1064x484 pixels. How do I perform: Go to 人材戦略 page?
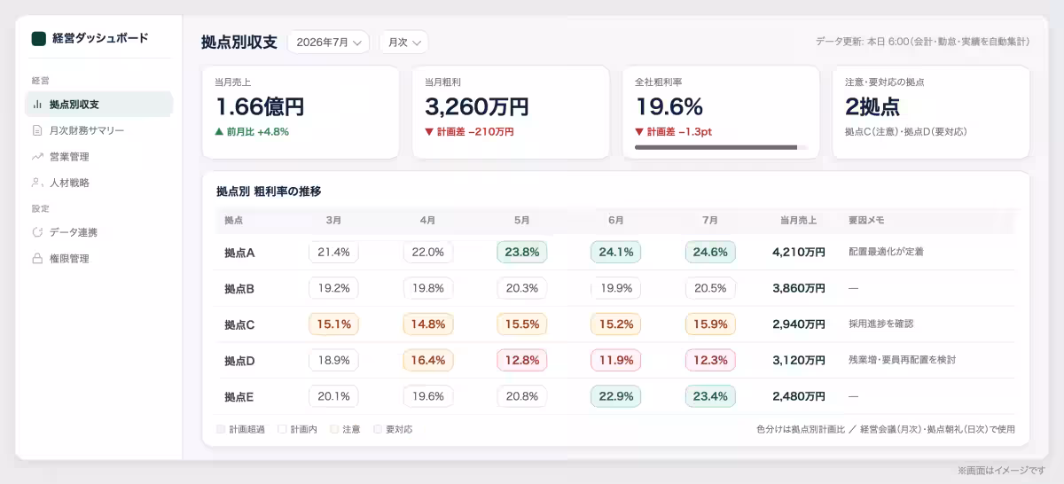click(98, 183)
